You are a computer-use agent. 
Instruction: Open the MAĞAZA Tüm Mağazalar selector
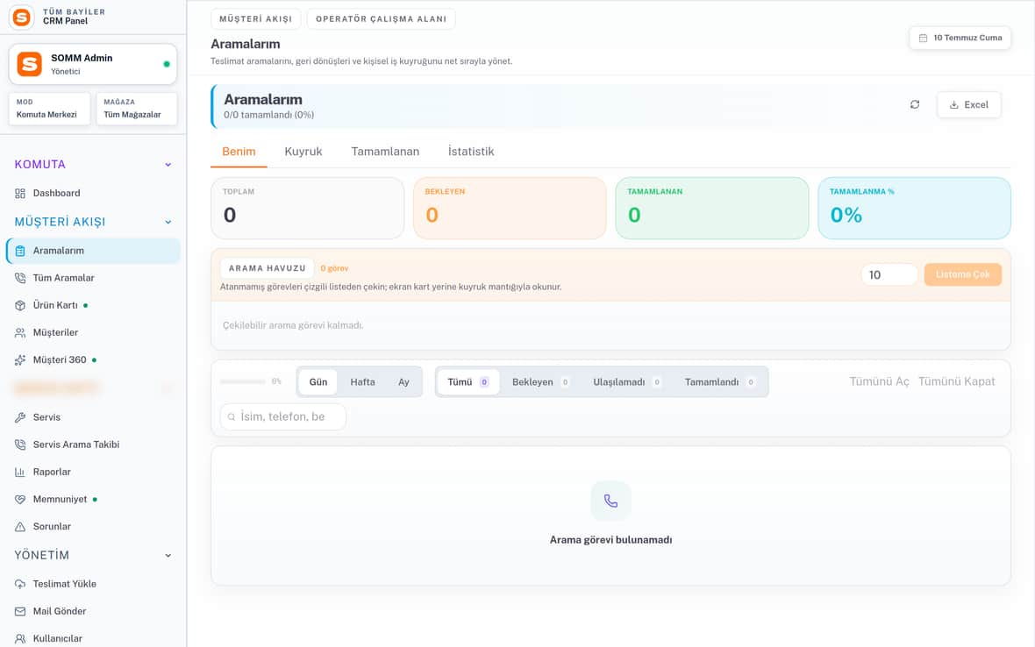137,109
